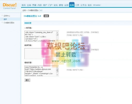Click the [+] link in the breadcrumb
The height and width of the screenshot is (104, 132).
[x=41, y=10]
